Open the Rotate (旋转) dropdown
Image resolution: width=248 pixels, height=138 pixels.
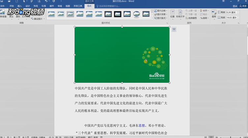click(204, 18)
